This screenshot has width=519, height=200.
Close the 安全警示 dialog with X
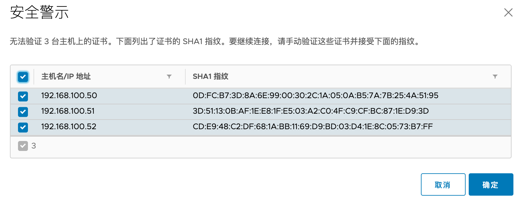pos(508,12)
